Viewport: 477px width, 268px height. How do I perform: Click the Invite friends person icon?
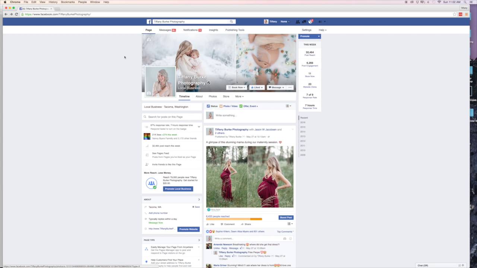(x=147, y=165)
